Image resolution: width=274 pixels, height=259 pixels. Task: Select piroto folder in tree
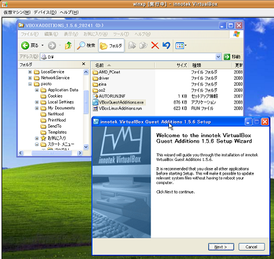(46, 84)
